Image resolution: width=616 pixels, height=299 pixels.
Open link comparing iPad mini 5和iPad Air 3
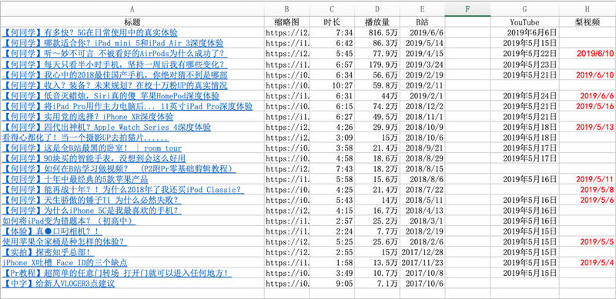click(112, 43)
